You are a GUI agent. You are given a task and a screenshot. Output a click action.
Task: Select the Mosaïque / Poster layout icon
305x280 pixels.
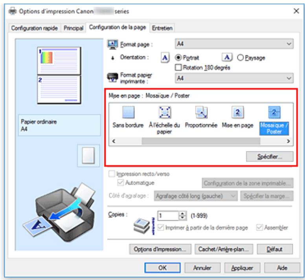coord(274,112)
